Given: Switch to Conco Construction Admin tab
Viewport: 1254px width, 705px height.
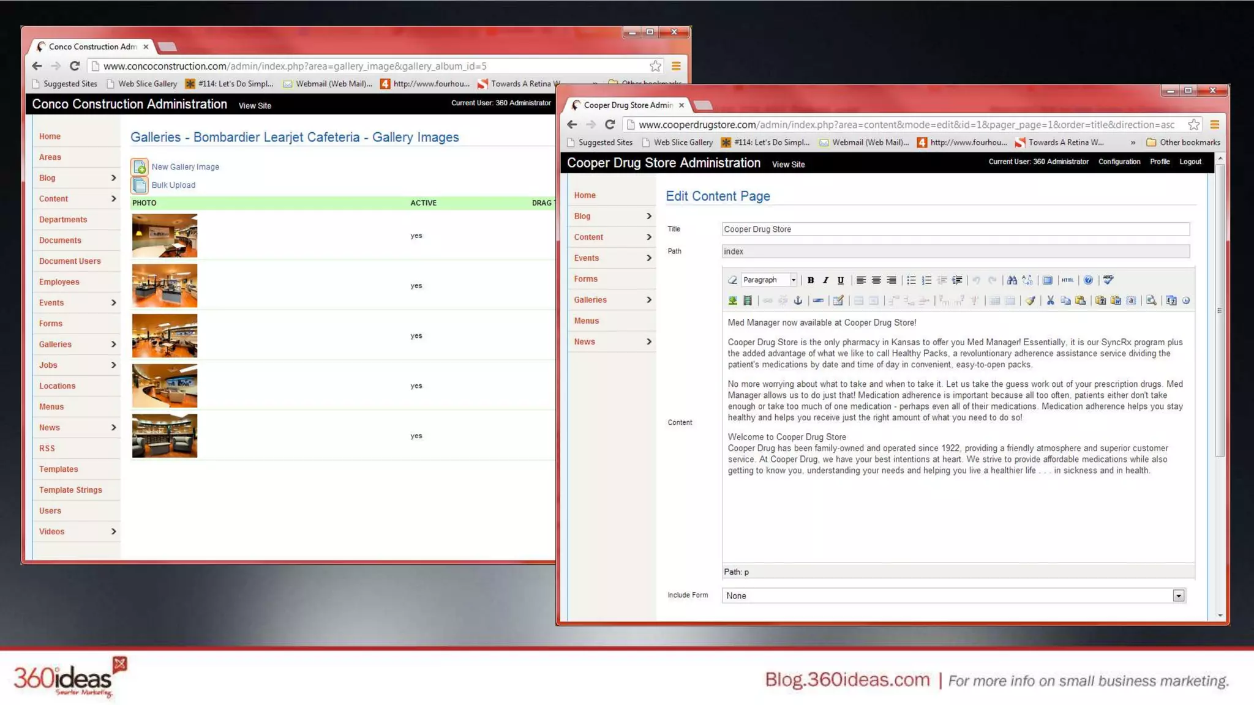Looking at the screenshot, I should [x=92, y=47].
